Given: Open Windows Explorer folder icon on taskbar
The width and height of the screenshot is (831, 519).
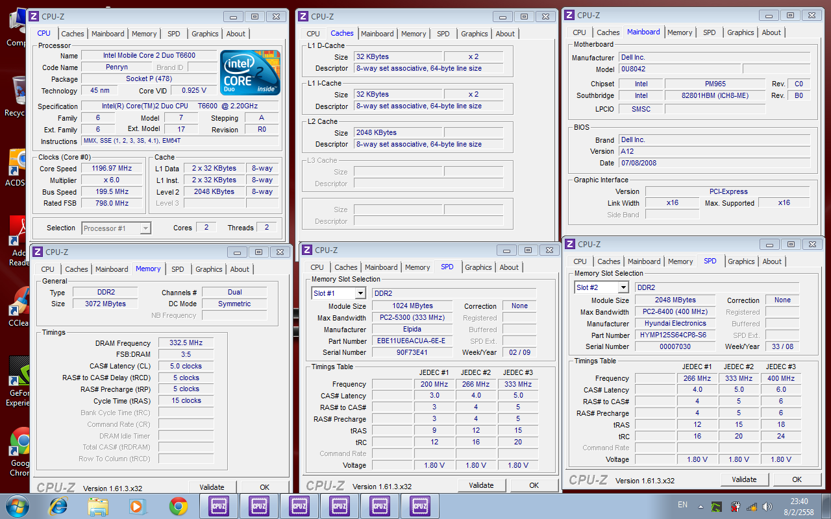Looking at the screenshot, I should (98, 506).
